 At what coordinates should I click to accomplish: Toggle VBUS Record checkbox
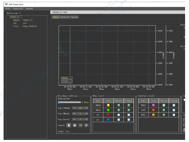click(x=118, y=105)
